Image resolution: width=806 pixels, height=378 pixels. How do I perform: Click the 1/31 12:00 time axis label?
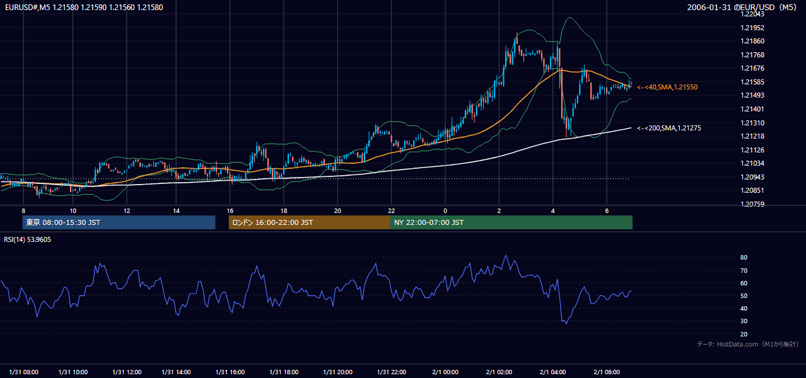coord(126,372)
